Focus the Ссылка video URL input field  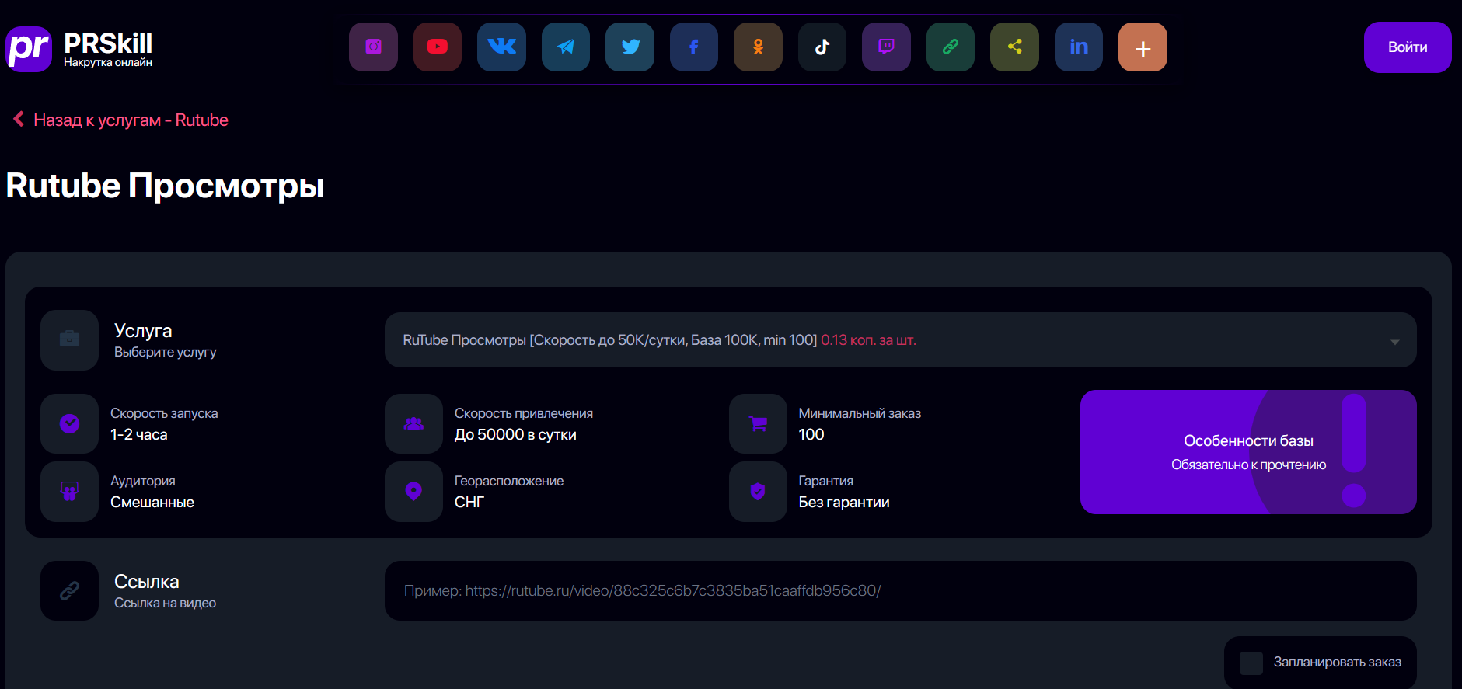click(x=900, y=590)
